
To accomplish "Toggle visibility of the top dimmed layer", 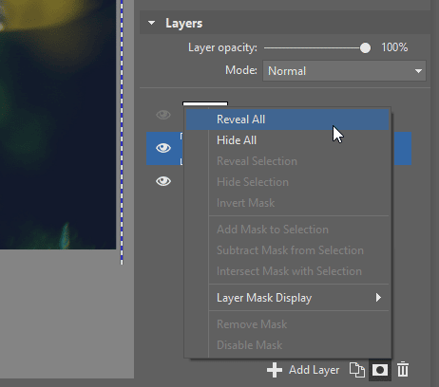I will point(163,115).
